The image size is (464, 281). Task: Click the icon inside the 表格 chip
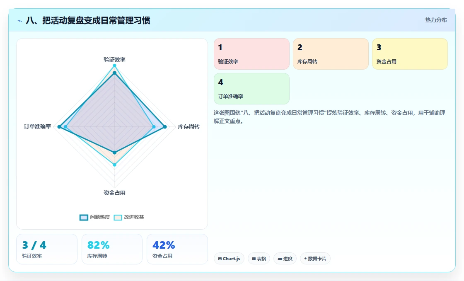click(x=254, y=259)
